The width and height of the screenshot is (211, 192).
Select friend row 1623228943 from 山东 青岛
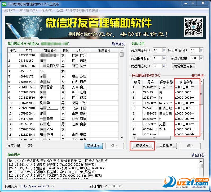click(63, 135)
